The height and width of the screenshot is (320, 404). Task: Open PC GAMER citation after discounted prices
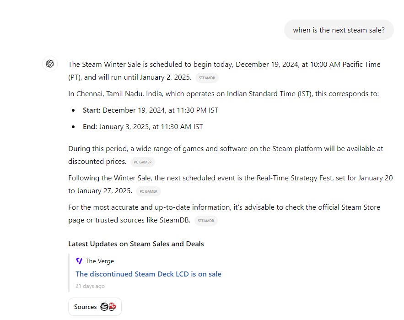(x=143, y=162)
